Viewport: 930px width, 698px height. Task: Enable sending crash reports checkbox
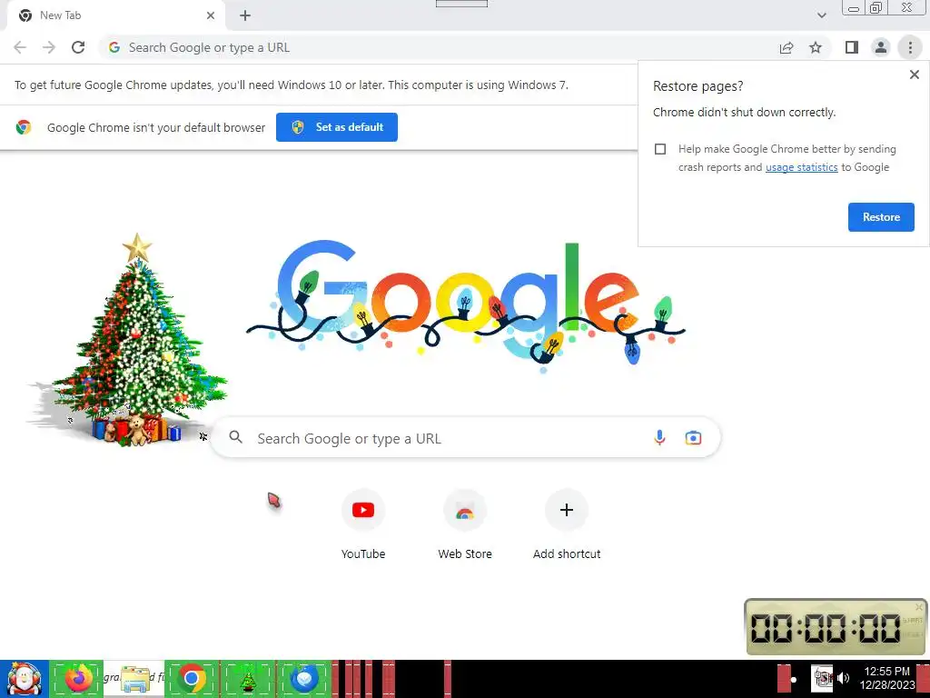660,149
